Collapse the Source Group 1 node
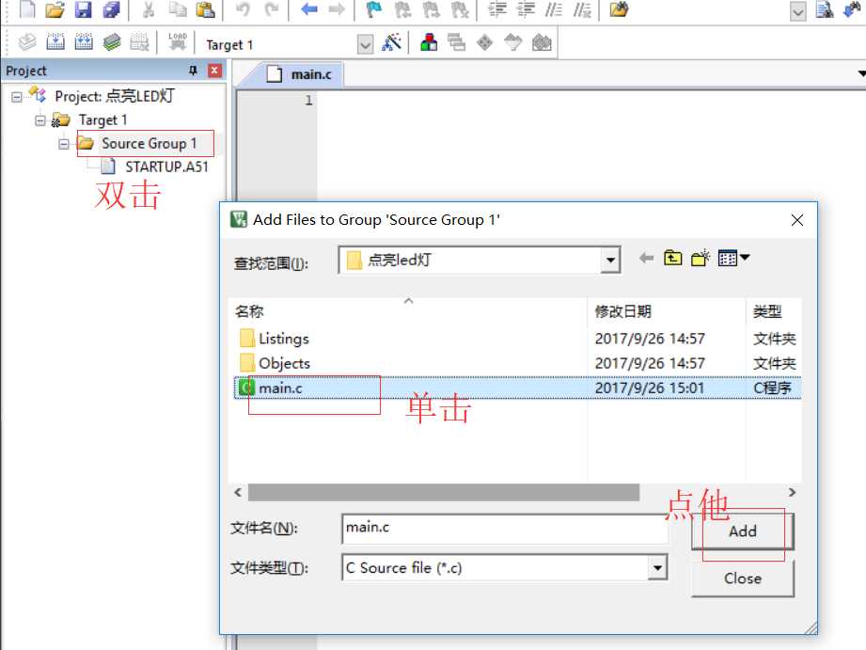The height and width of the screenshot is (650, 866). point(64,144)
